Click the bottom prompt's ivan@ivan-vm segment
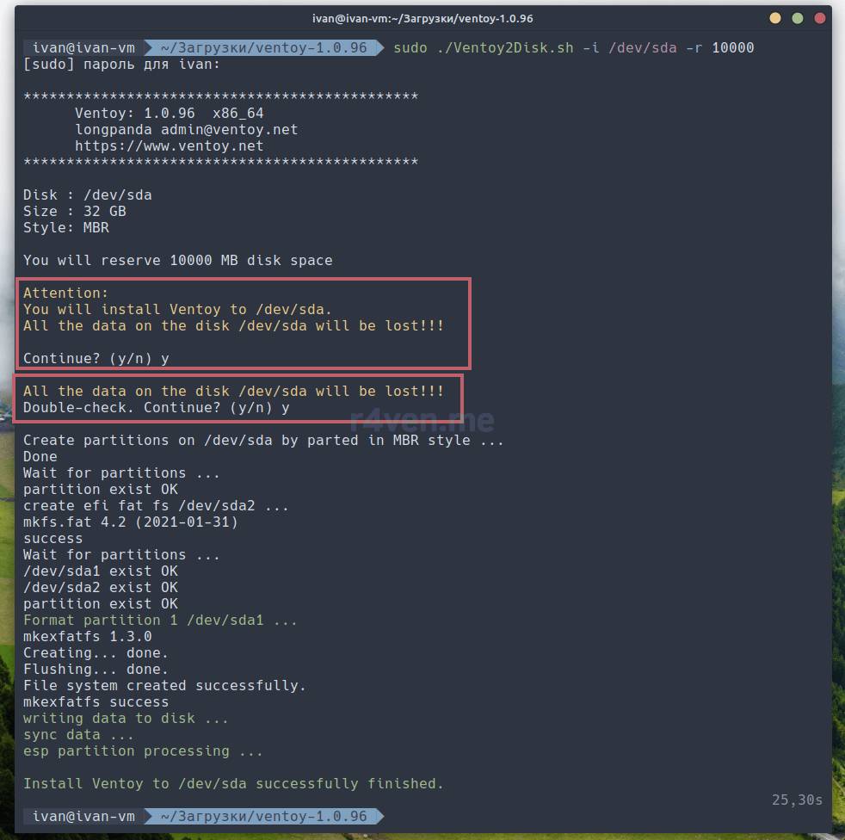This screenshot has width=845, height=840. [x=83, y=816]
